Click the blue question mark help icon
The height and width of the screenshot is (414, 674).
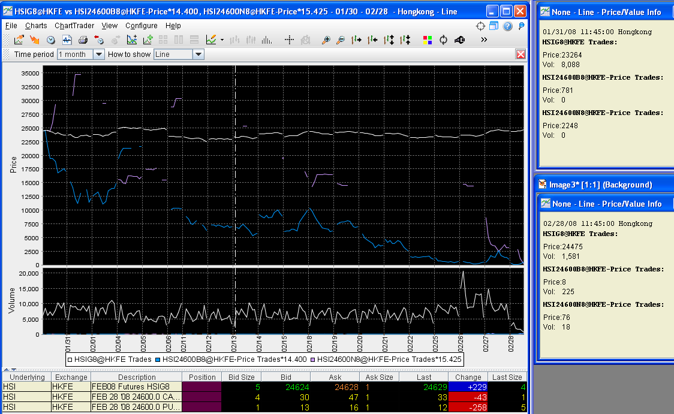point(508,26)
